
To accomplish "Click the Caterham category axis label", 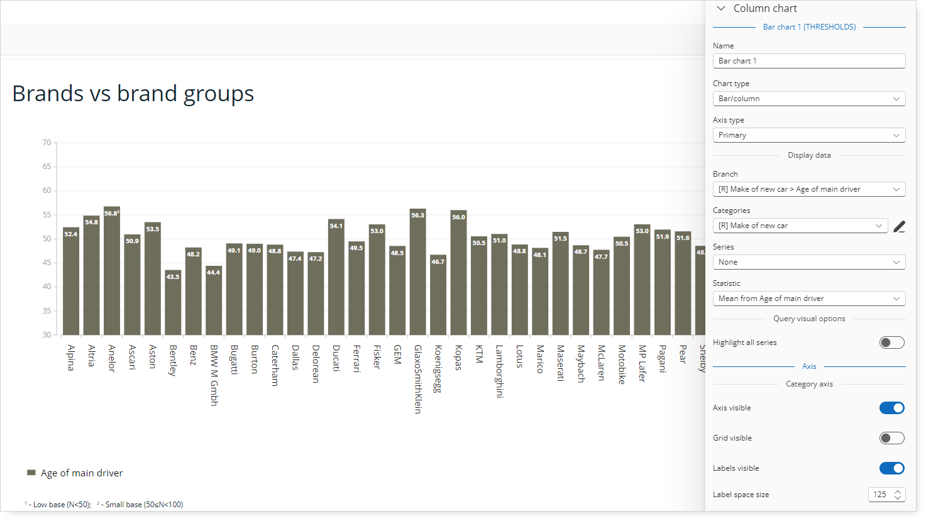I will 275,365.
